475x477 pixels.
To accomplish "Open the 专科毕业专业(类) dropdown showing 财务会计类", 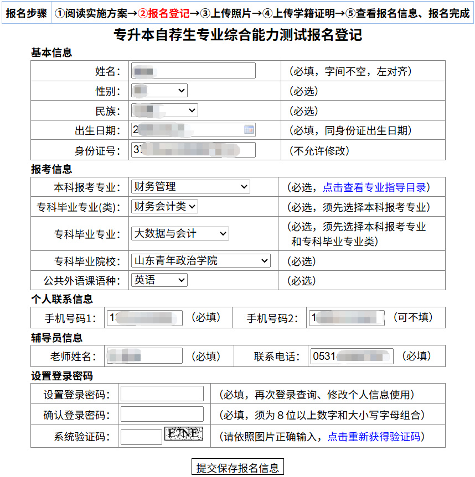I will pos(164,207).
